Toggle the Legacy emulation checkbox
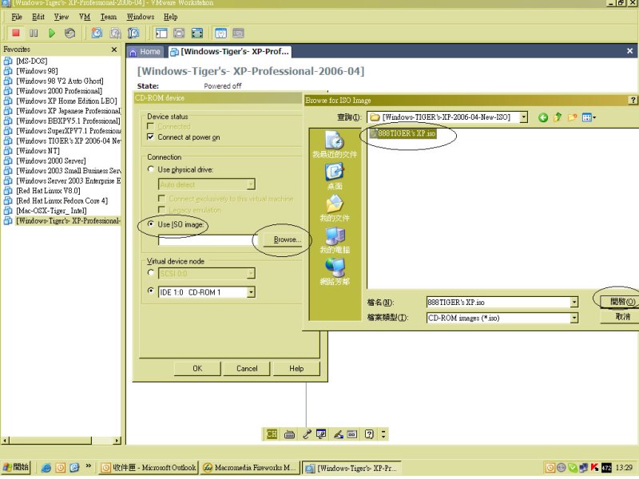 point(162,210)
